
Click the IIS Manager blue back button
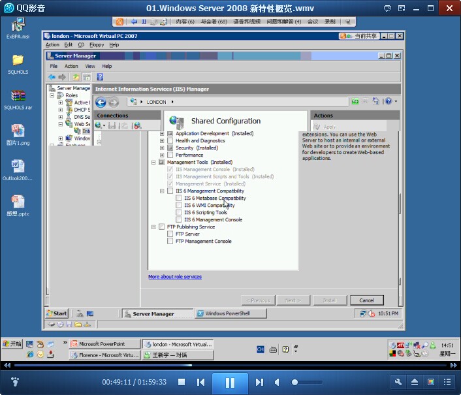[101, 103]
